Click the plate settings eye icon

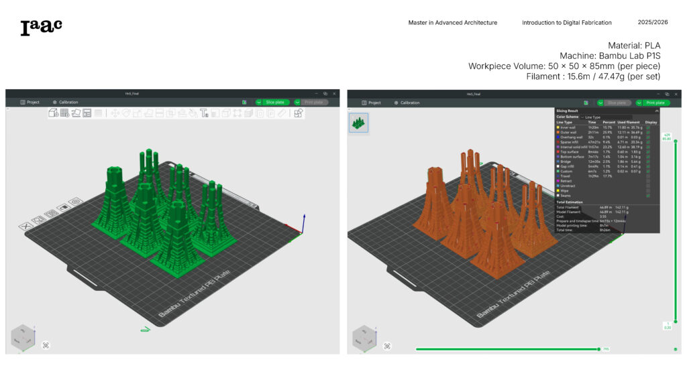(76, 201)
